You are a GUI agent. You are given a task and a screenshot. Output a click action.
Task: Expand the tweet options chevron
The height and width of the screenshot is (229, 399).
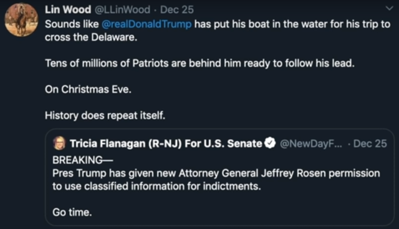pyautogui.click(x=389, y=8)
